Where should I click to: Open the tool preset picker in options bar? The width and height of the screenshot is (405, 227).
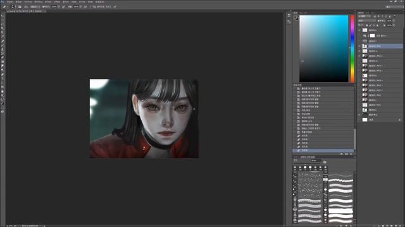[4, 6]
